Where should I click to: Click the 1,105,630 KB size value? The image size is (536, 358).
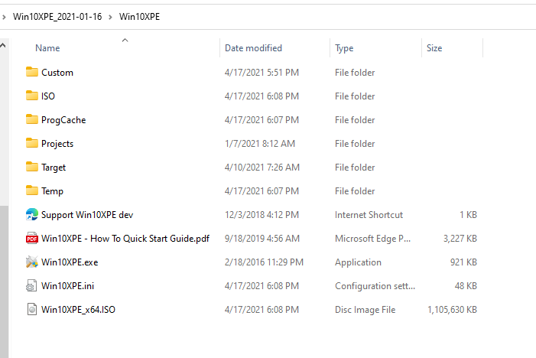pyautogui.click(x=452, y=310)
